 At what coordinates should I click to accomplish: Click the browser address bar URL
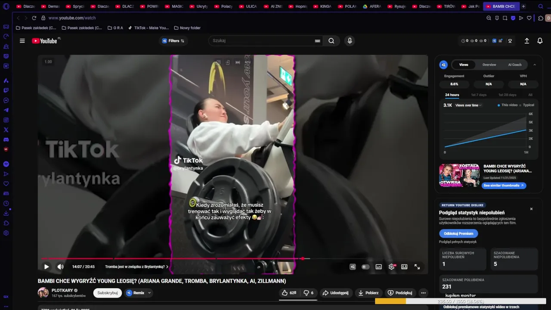(x=72, y=18)
